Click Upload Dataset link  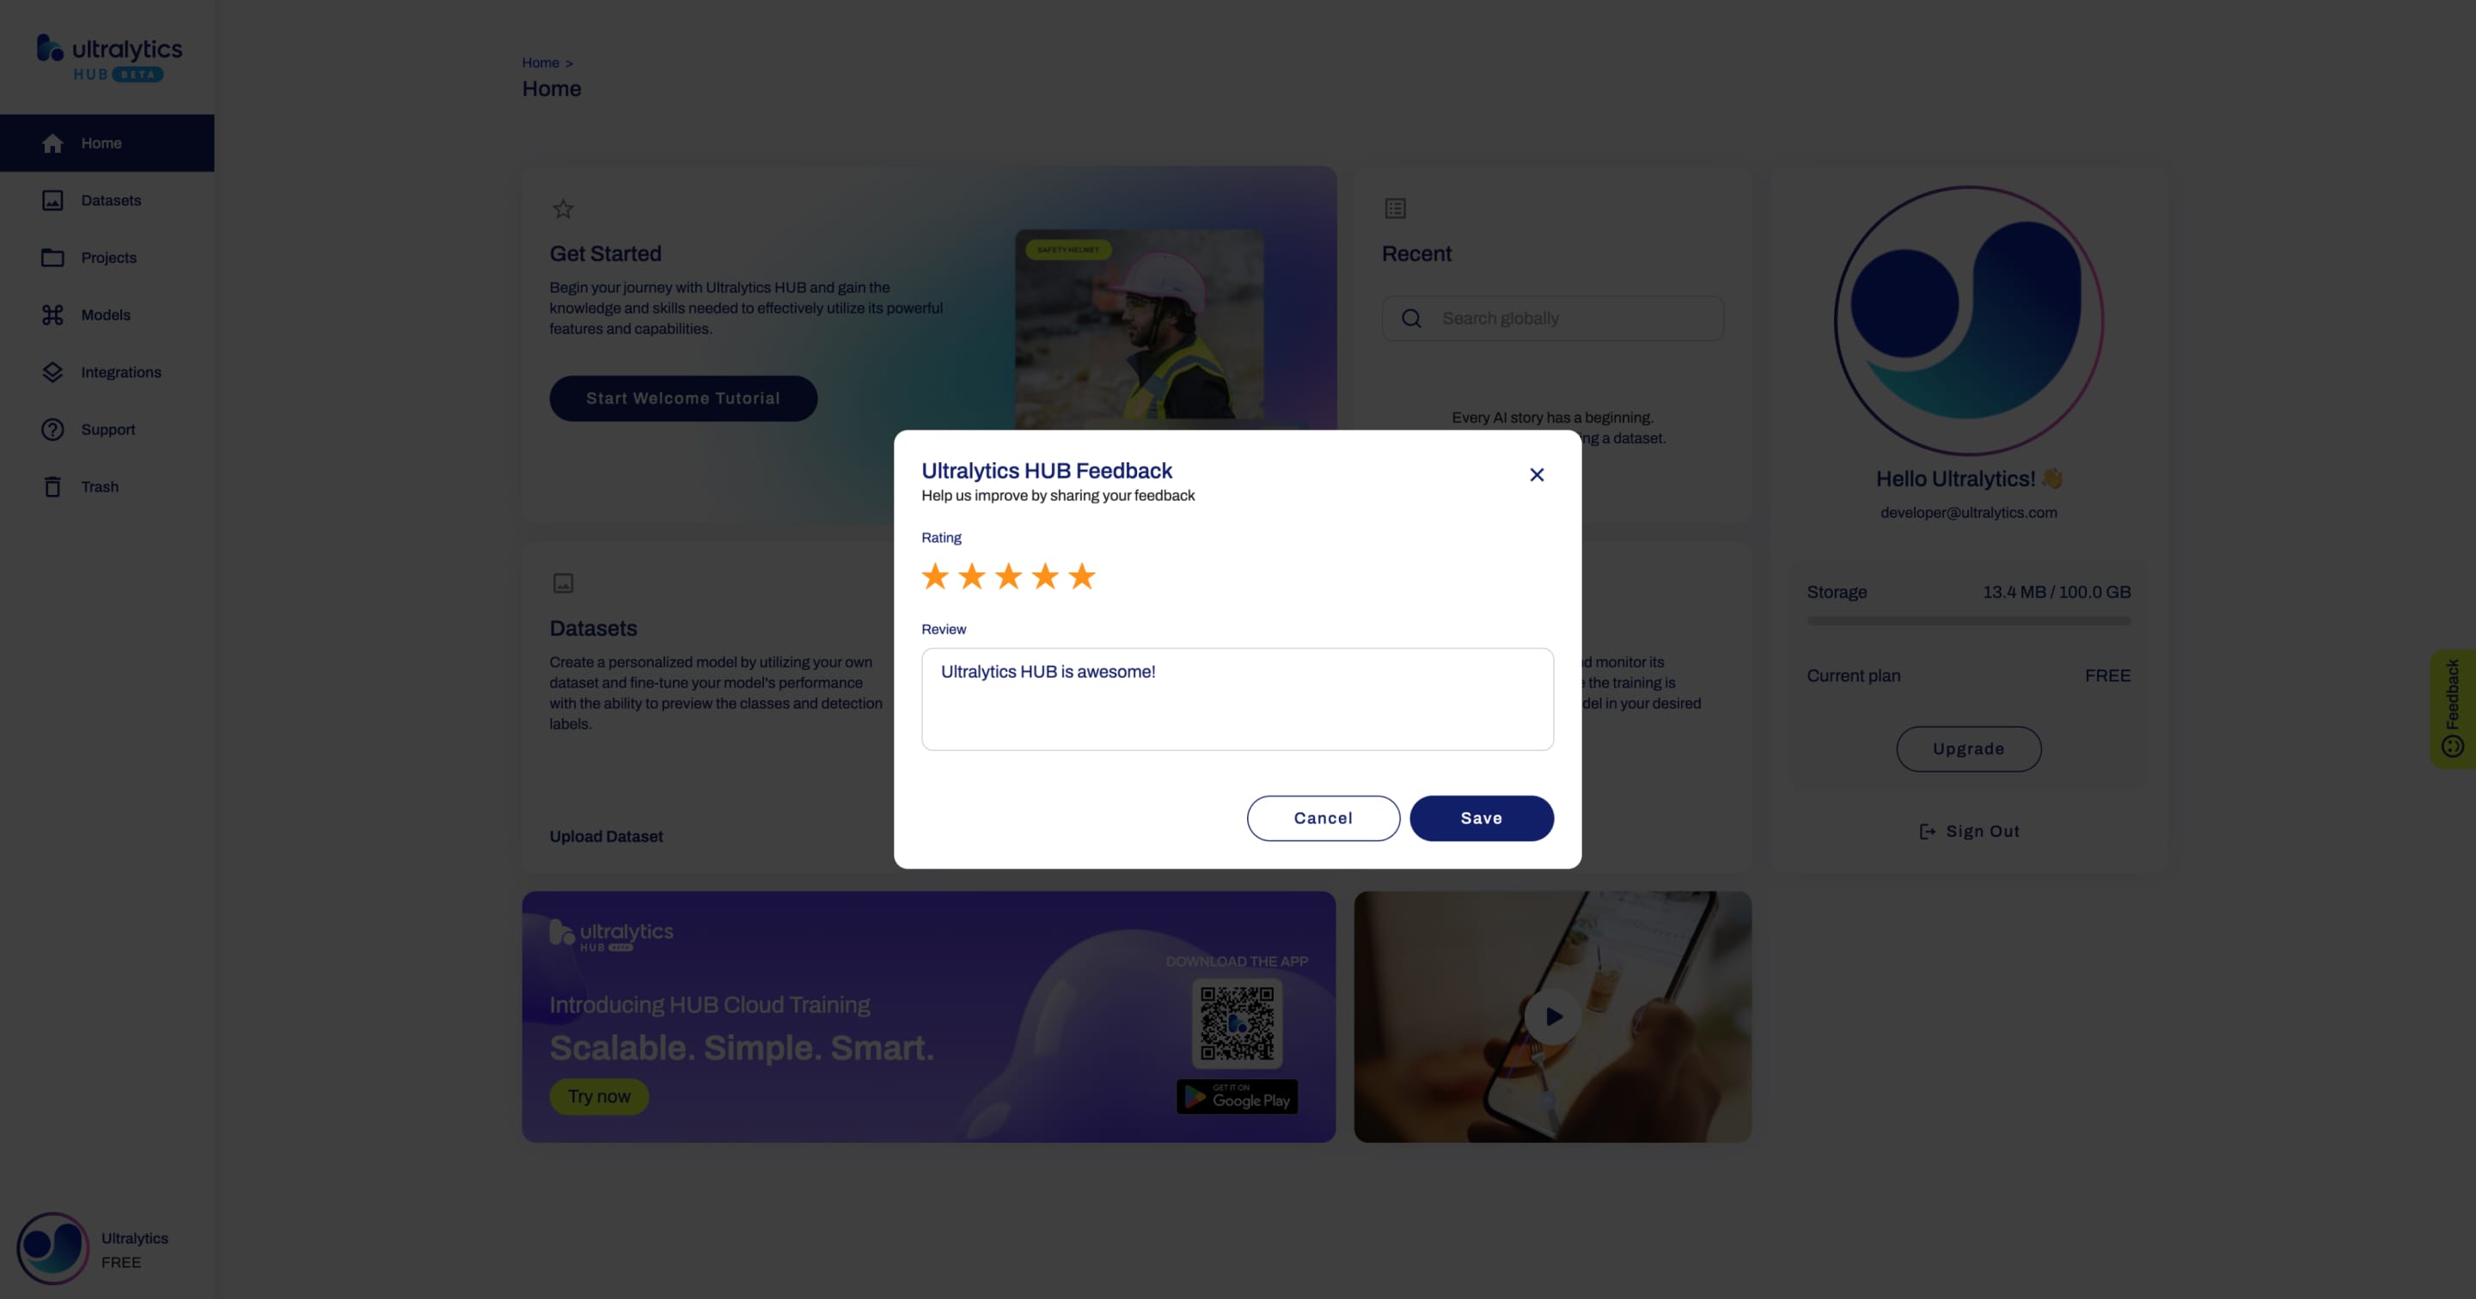click(606, 836)
